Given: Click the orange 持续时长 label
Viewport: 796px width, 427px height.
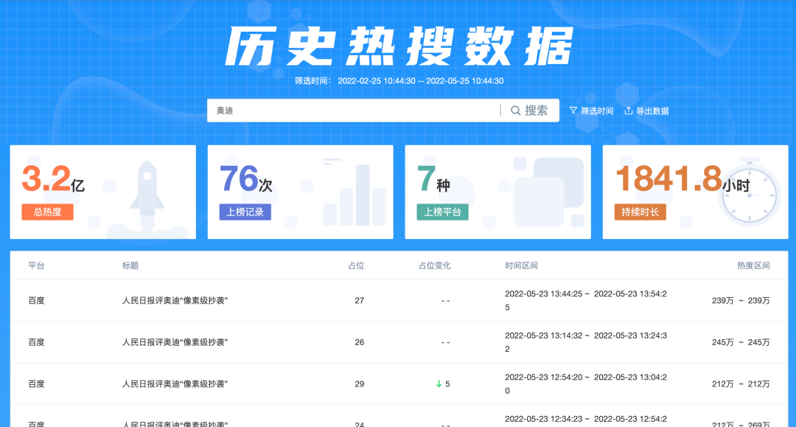Looking at the screenshot, I should point(640,212).
